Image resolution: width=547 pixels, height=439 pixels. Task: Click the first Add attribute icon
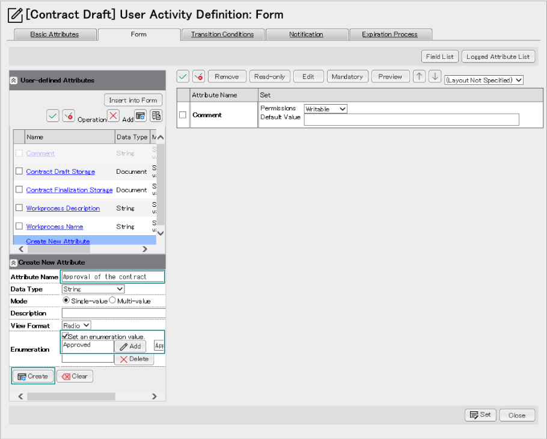point(140,116)
